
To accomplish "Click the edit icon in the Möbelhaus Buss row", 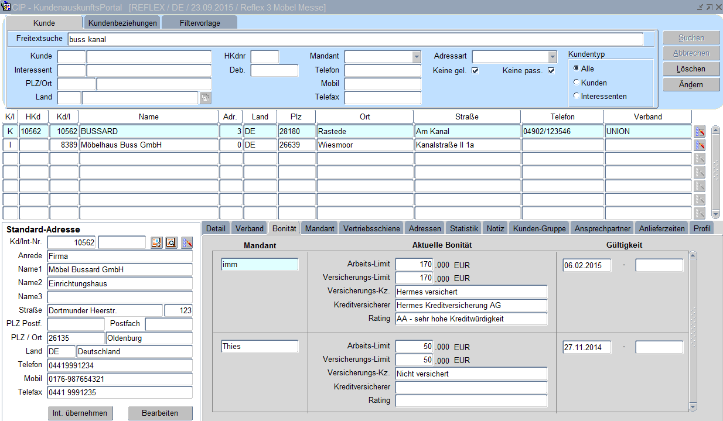I will pos(699,145).
